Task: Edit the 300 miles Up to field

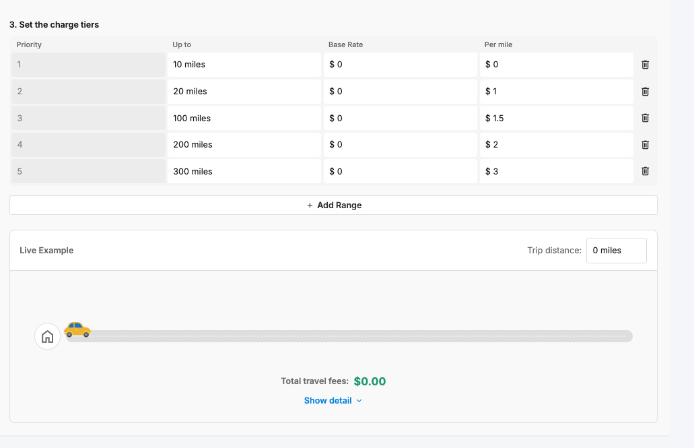Action: tap(244, 171)
